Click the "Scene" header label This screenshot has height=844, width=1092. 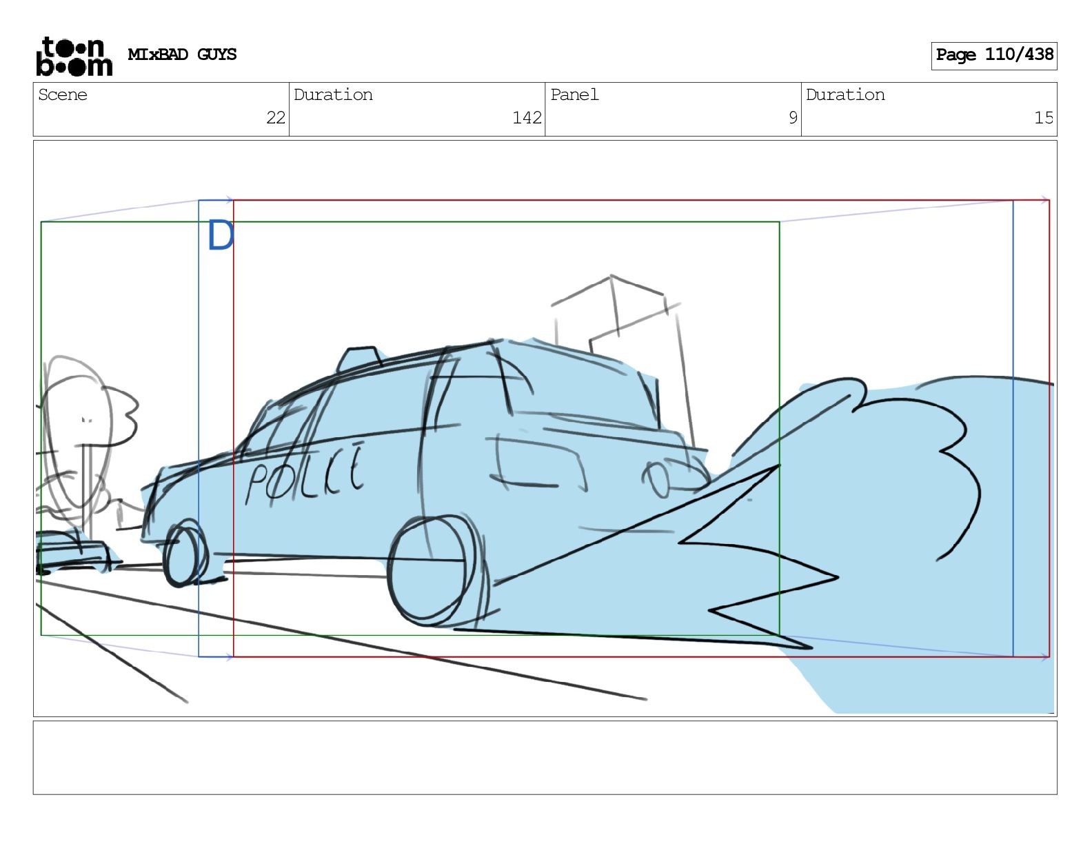(x=63, y=94)
